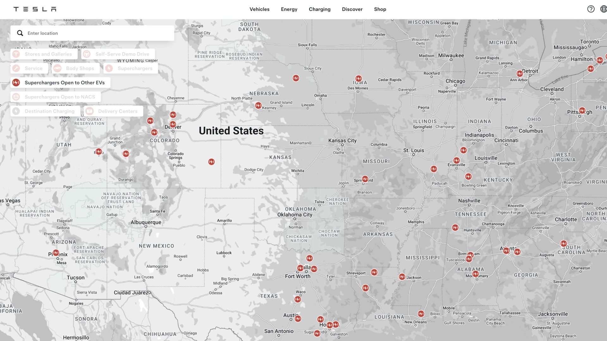Click the Supercharger marker near Jackson, Mississippi
This screenshot has width=607, height=341.
click(x=402, y=277)
